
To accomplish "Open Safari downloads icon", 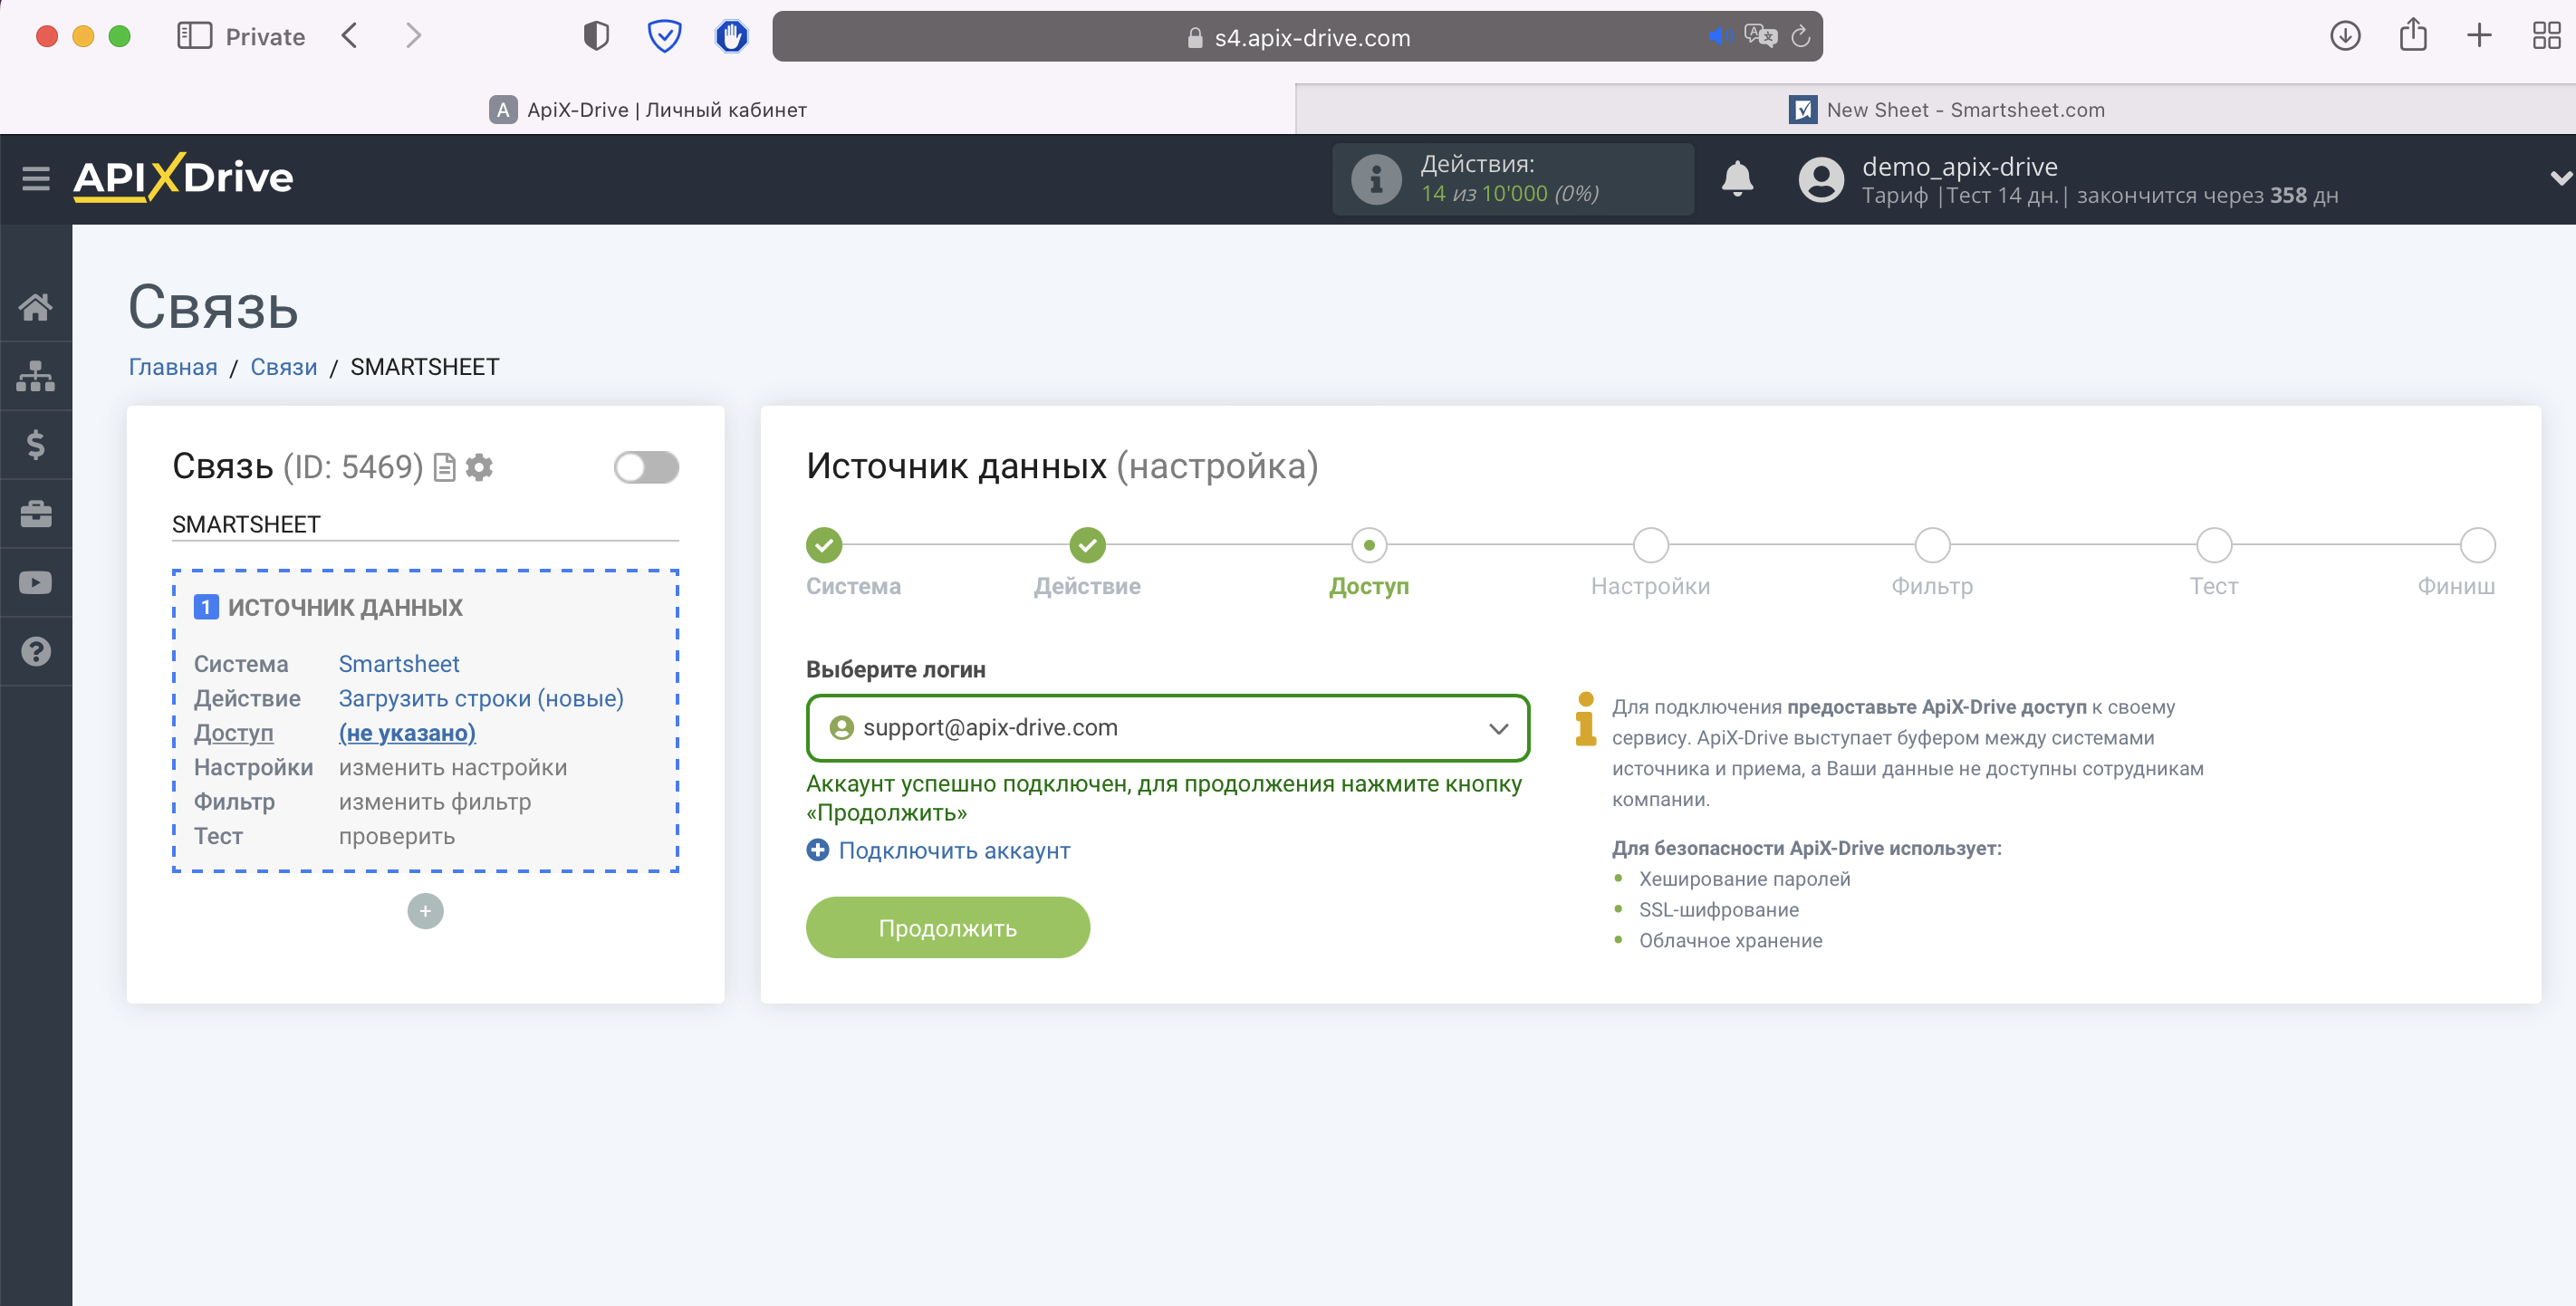I will coord(2345,37).
